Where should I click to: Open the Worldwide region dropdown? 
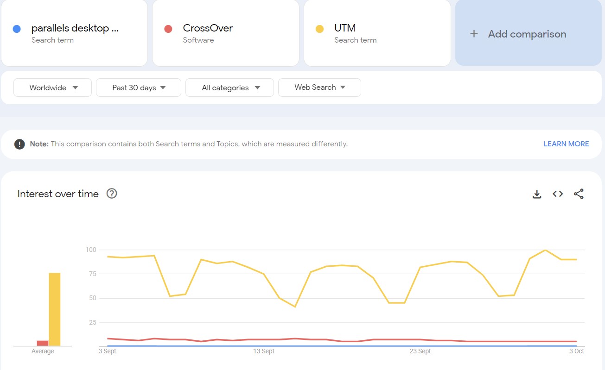[x=52, y=88]
